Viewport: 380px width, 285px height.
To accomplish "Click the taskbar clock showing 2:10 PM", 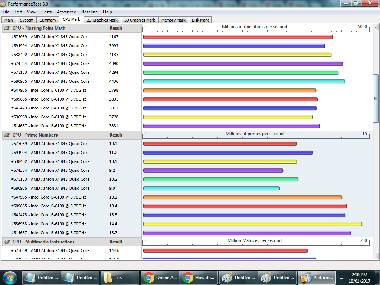I will tap(359, 275).
